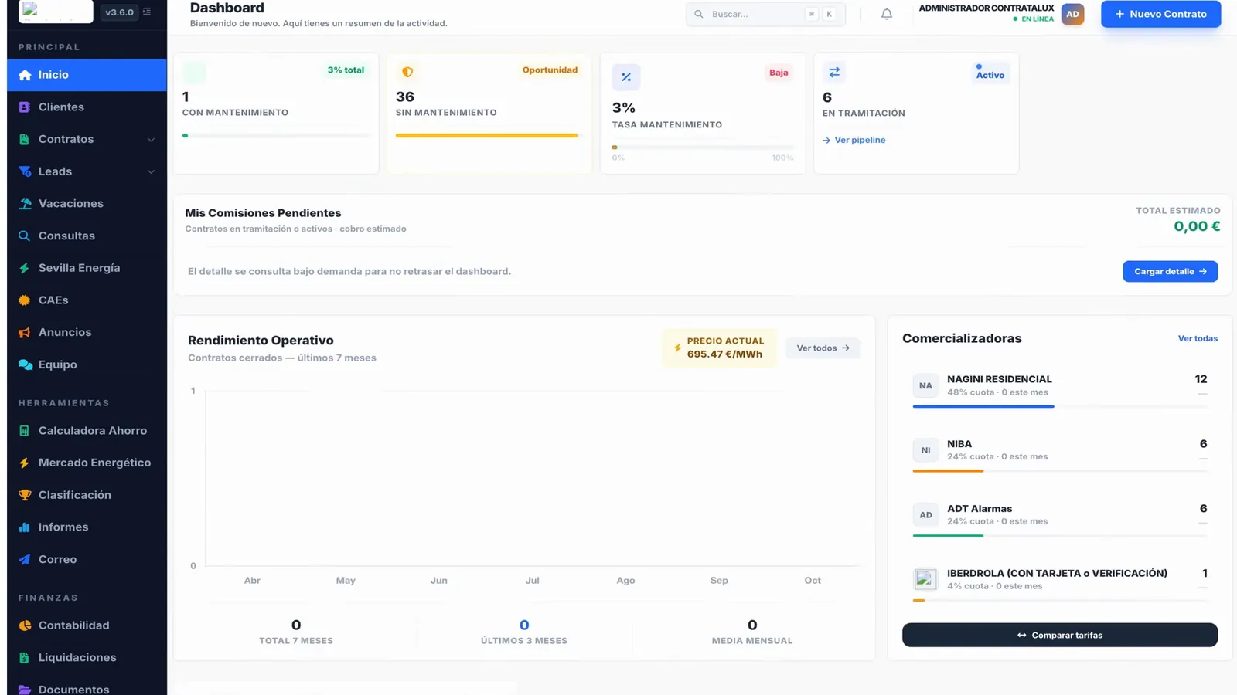This screenshot has width=1237, height=695.
Task: Open Mercado Energético in sidebar
Action: (87, 463)
